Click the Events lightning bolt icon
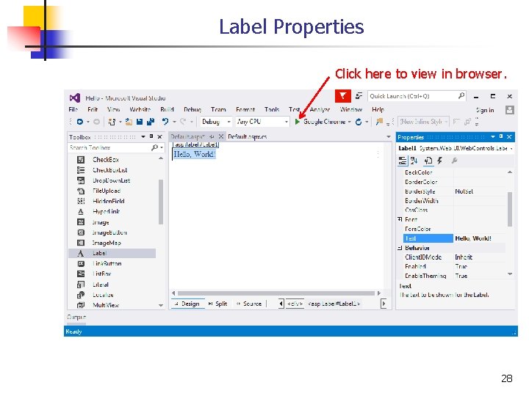This screenshot has width=529, height=396. 440,161
